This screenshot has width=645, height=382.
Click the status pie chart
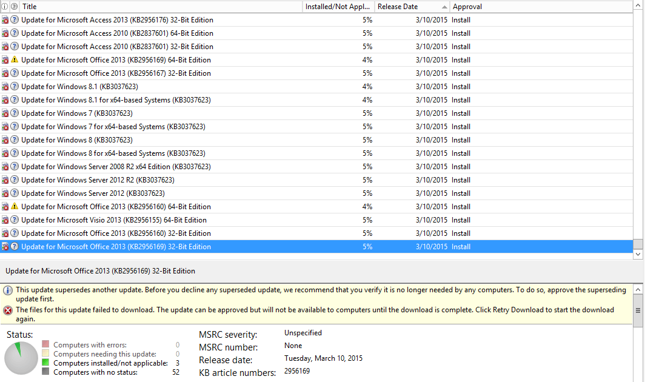(x=21, y=358)
